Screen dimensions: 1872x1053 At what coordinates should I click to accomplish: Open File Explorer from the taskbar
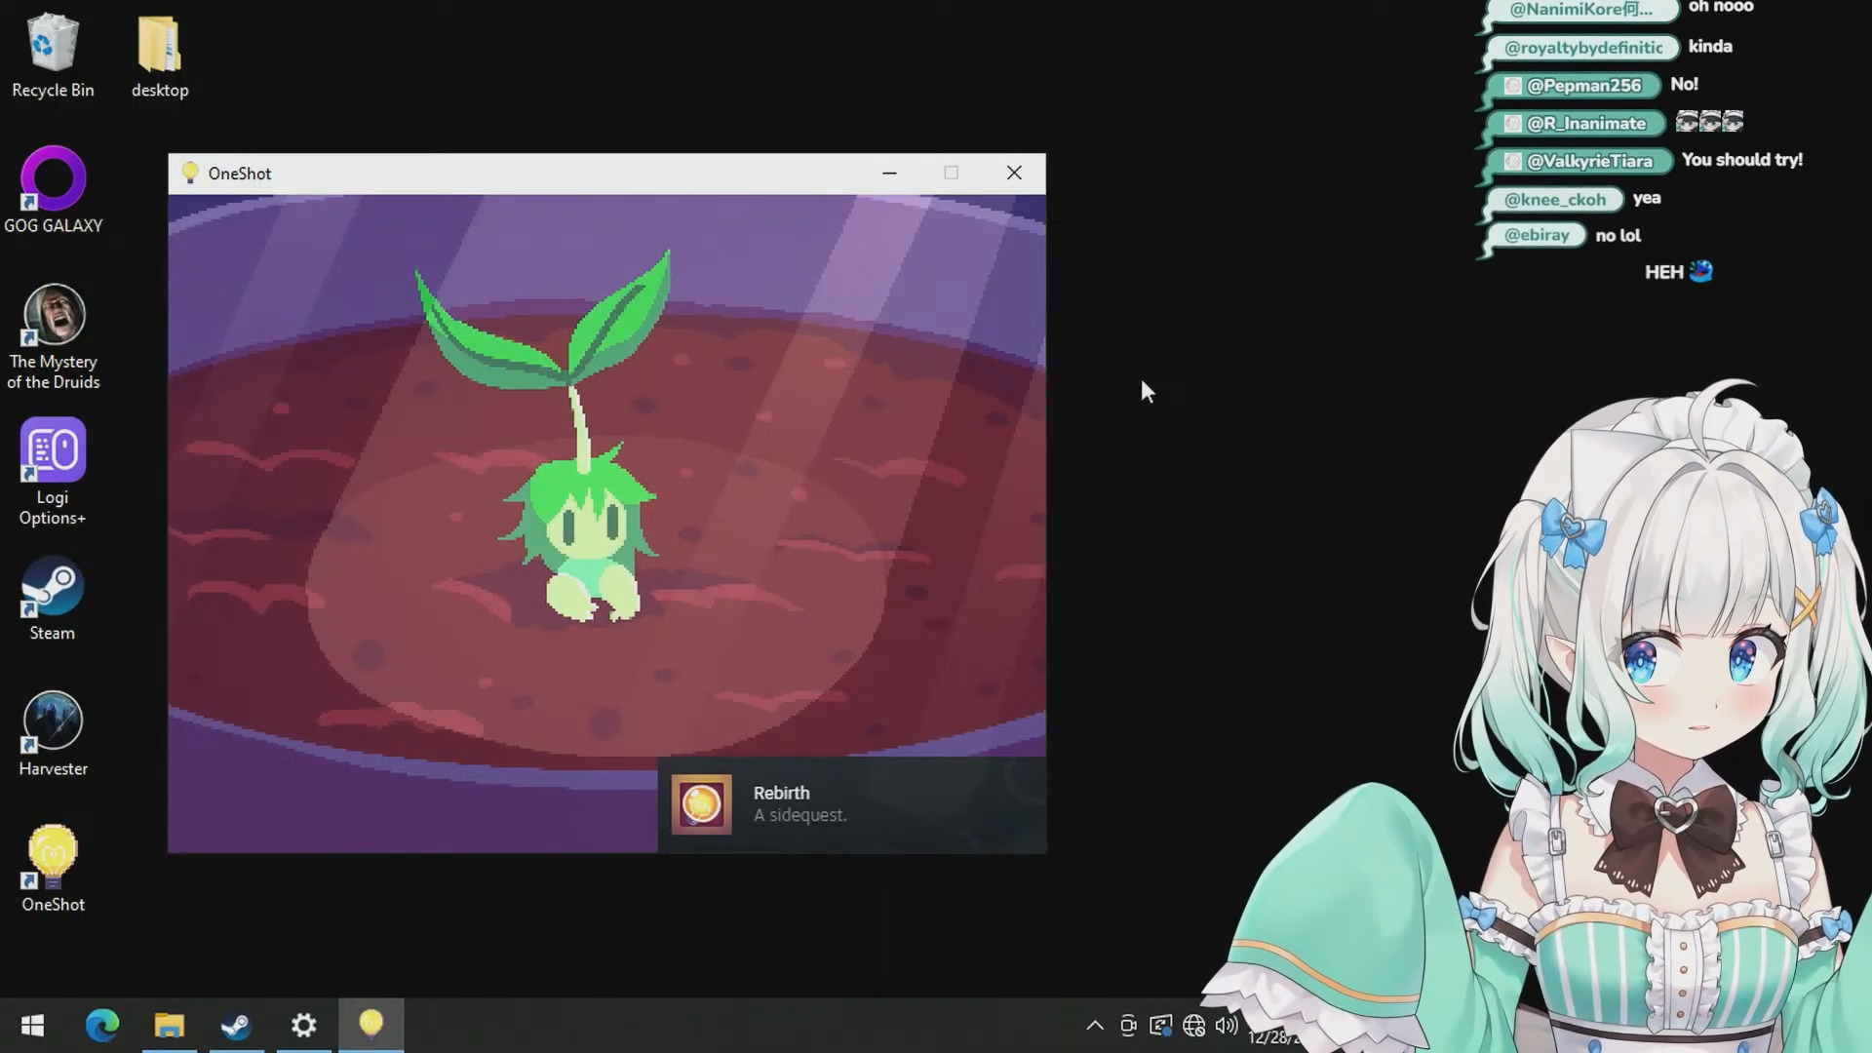click(170, 1025)
